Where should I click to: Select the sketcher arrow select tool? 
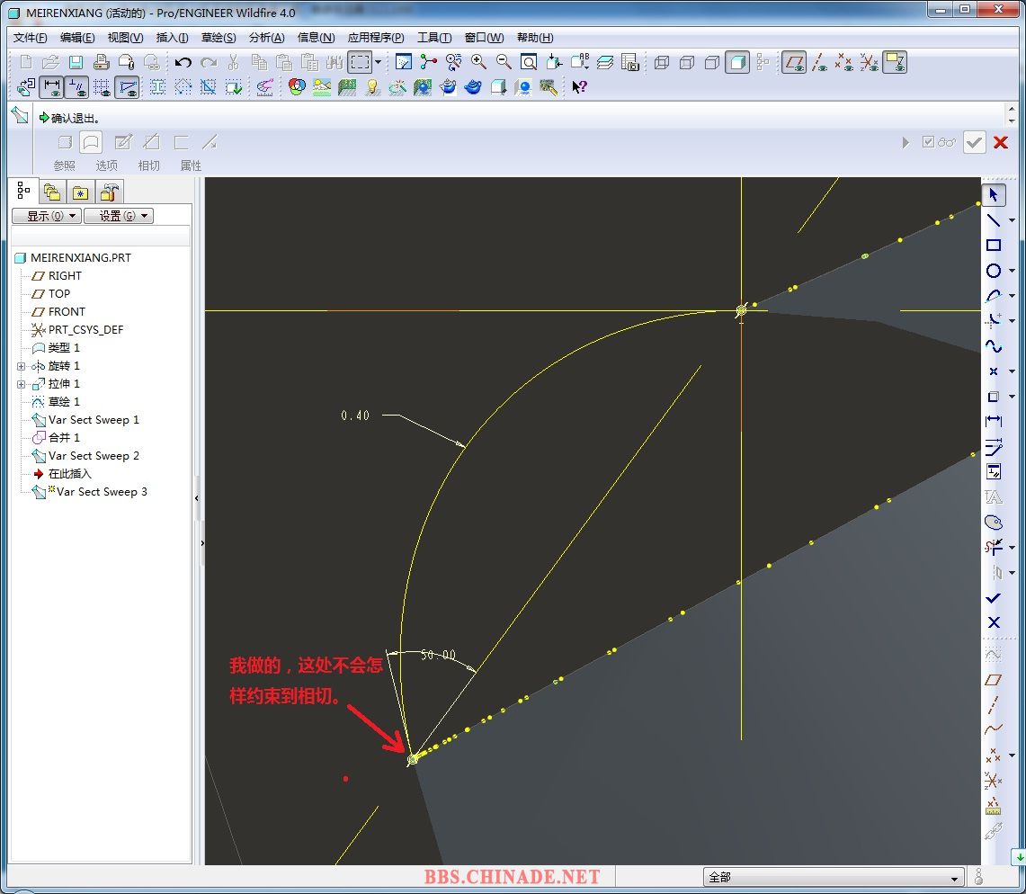click(994, 194)
